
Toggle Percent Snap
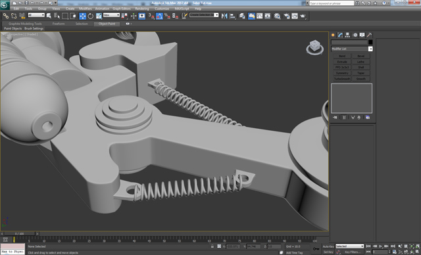[167, 16]
